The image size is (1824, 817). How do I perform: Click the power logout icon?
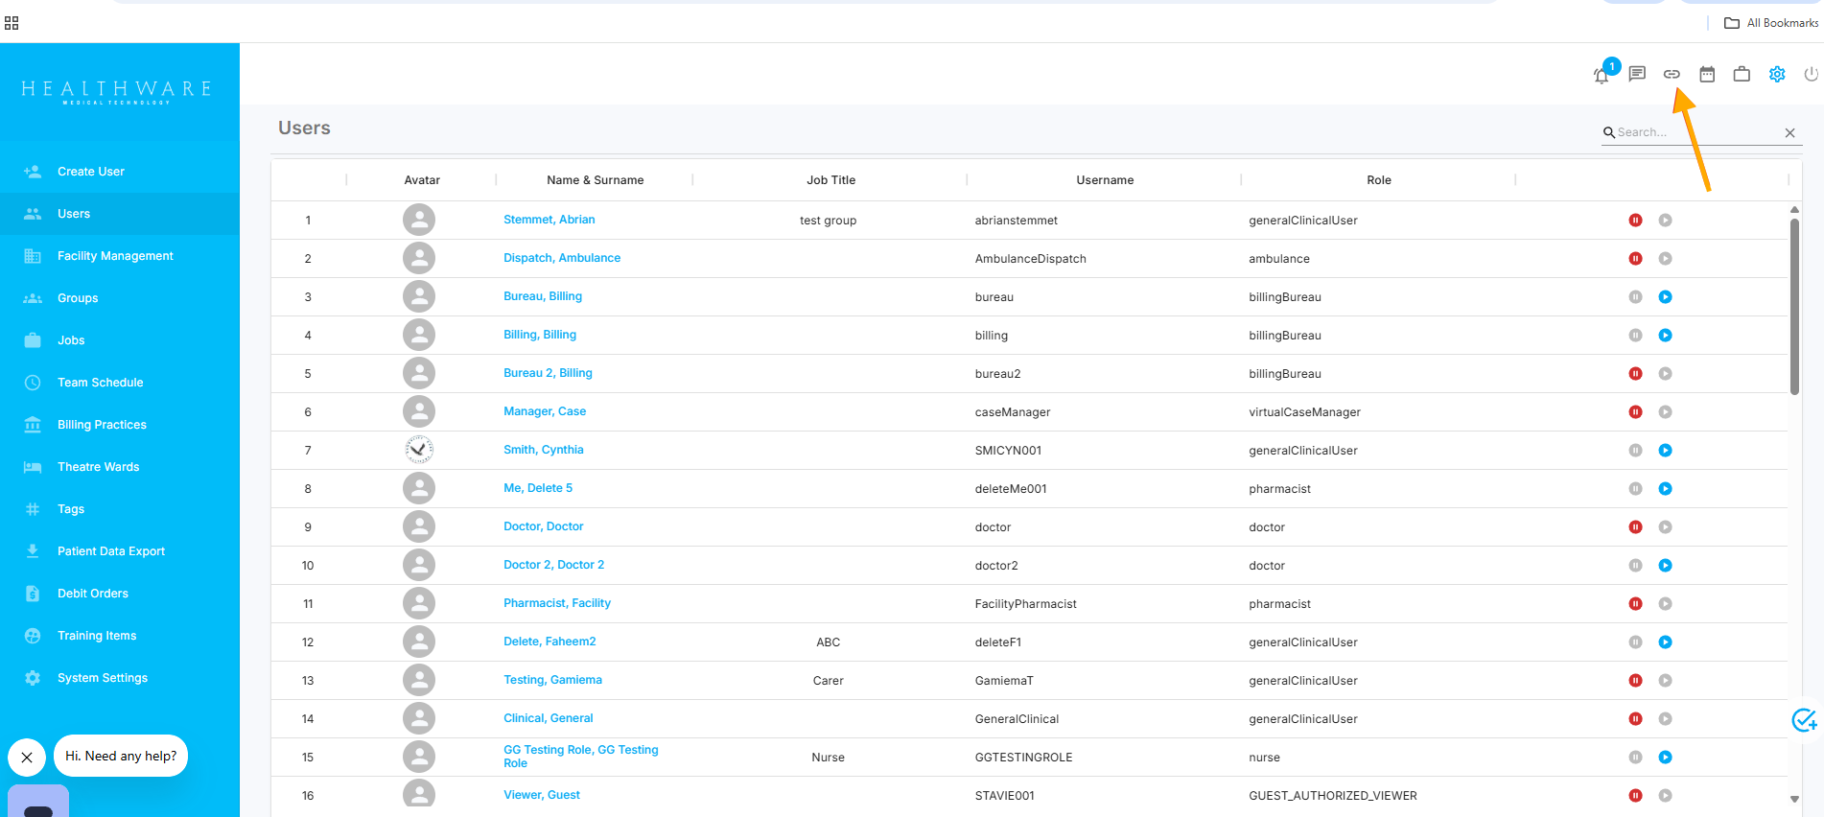tap(1811, 74)
